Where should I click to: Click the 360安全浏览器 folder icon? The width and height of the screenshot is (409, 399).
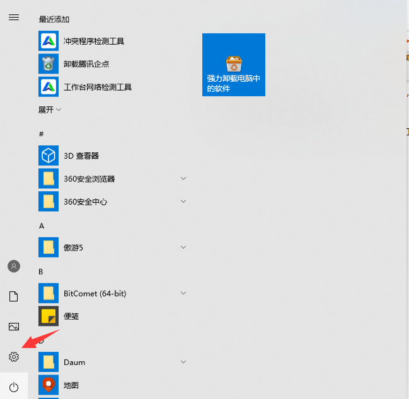49,178
